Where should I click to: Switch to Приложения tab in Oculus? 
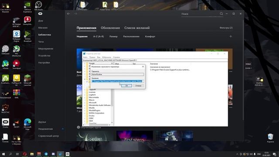[x=86, y=28]
